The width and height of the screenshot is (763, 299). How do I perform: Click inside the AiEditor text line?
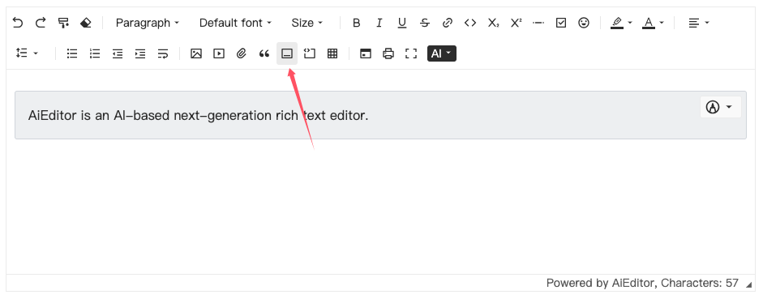point(198,116)
